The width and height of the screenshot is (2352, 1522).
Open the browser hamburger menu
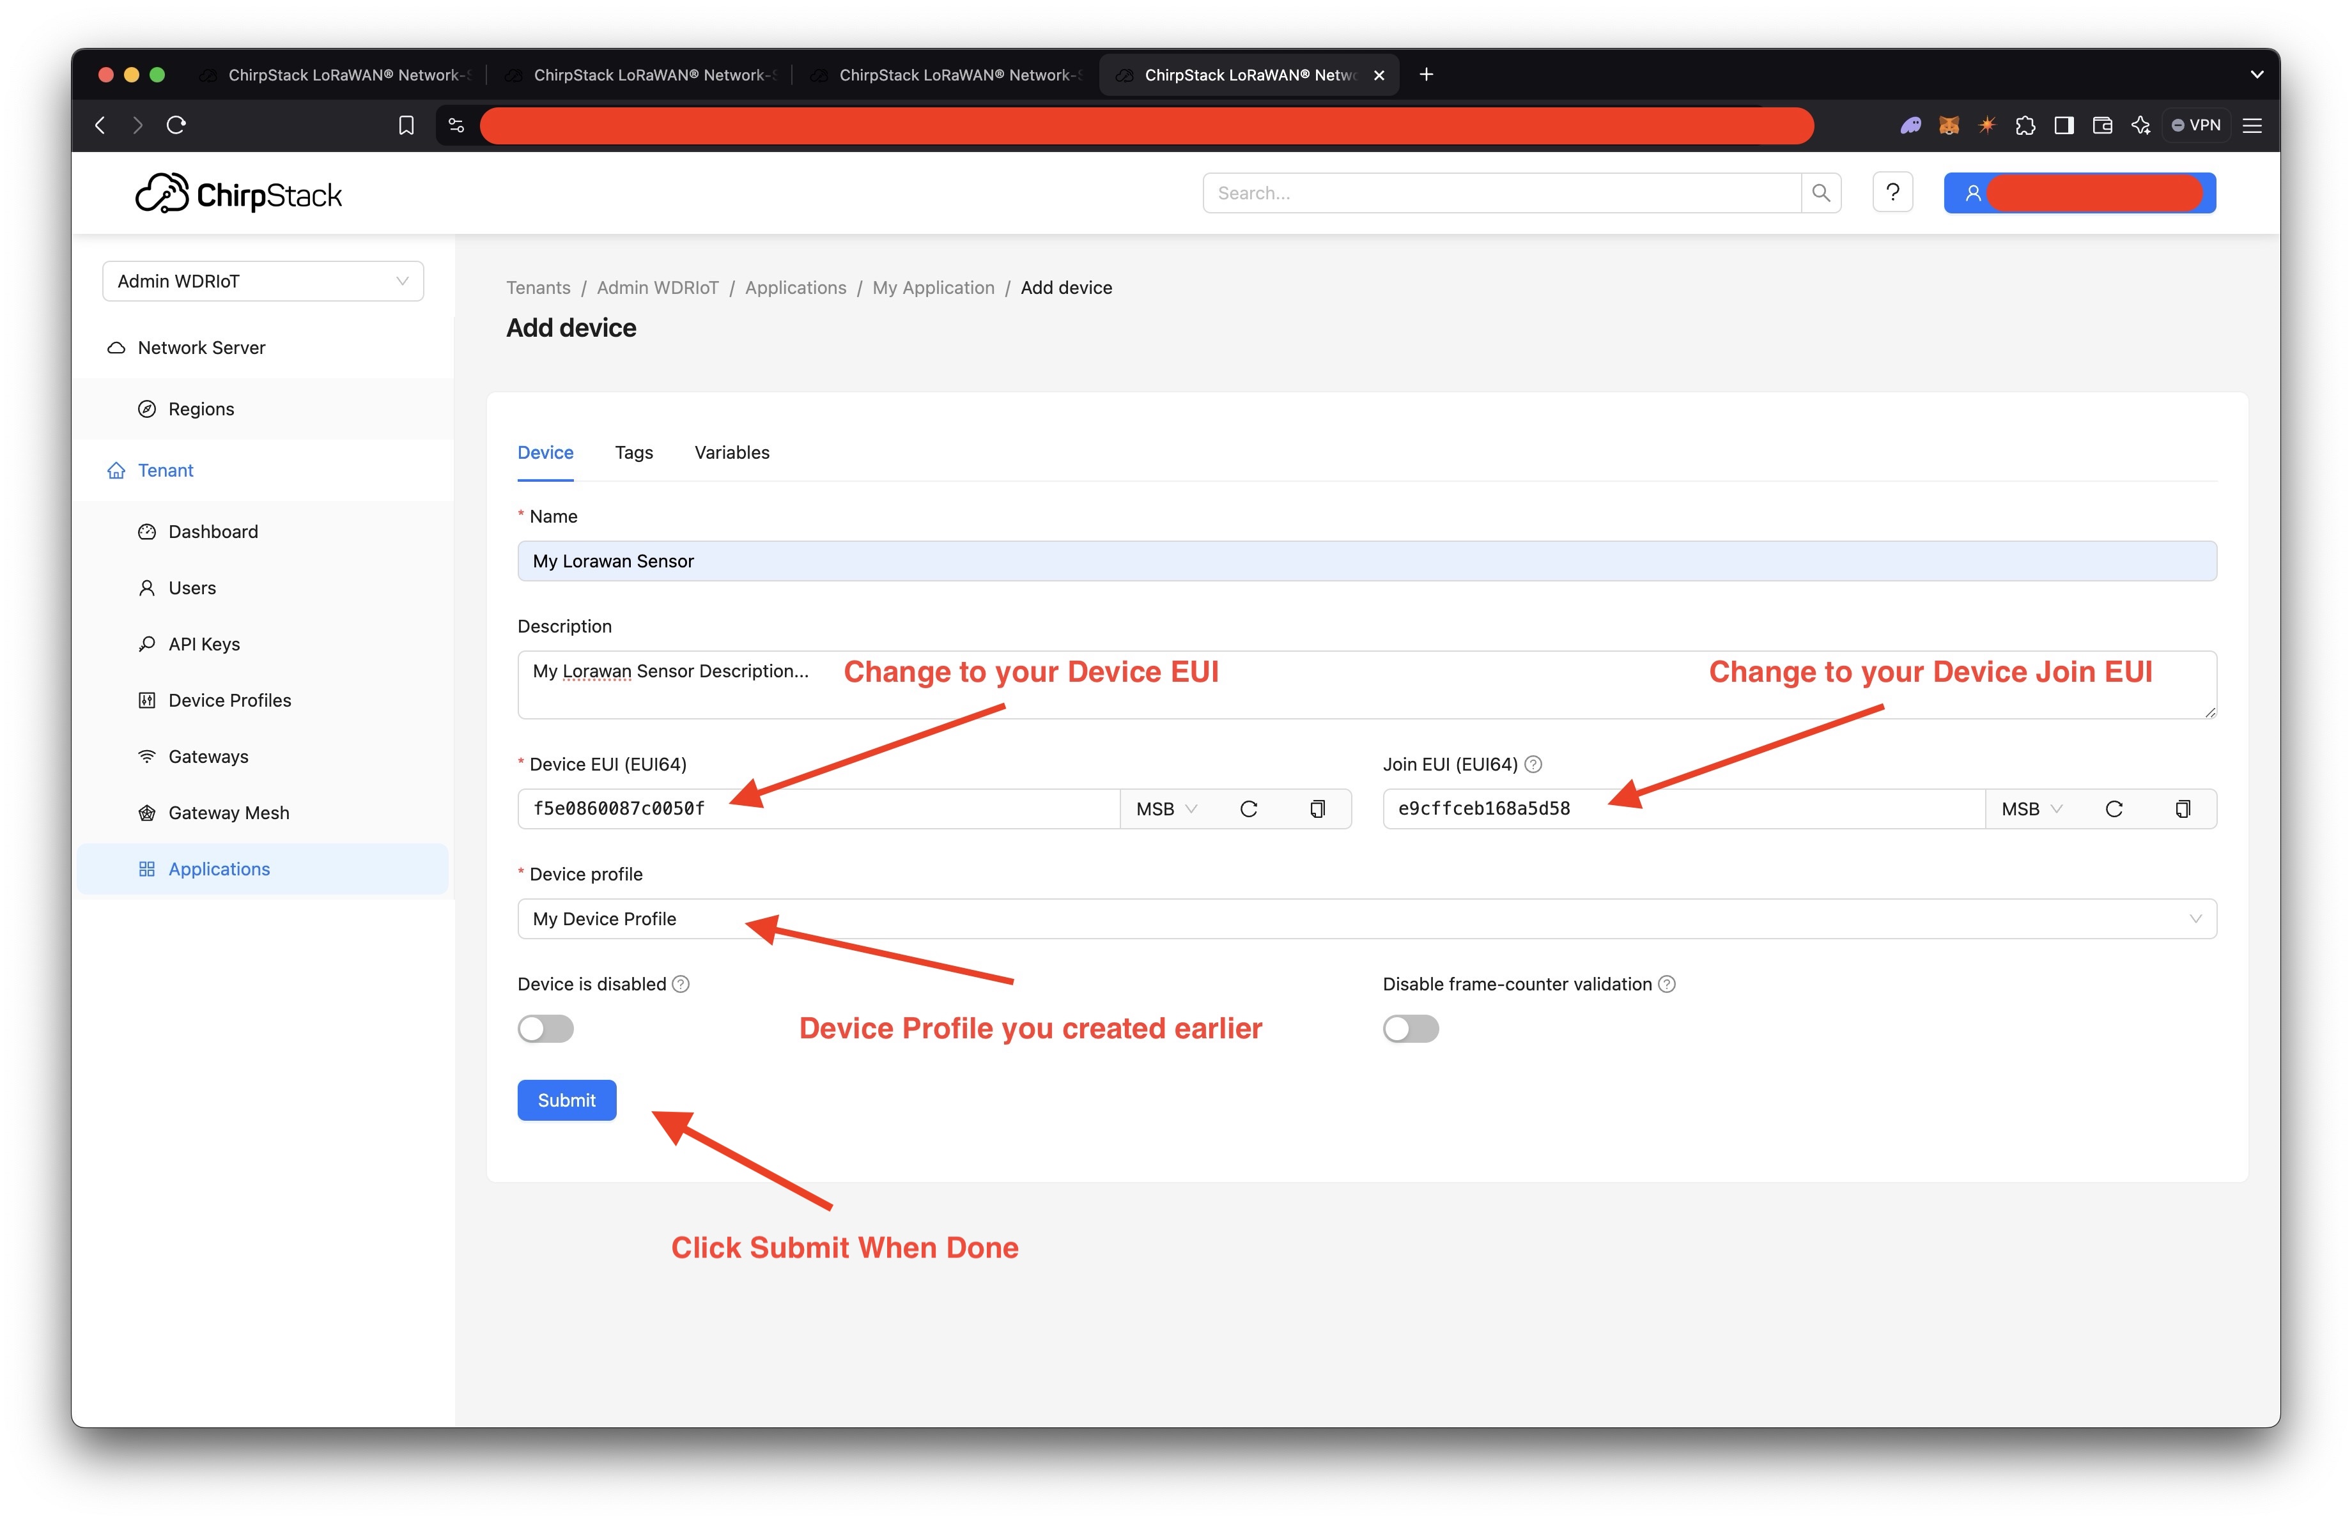[2252, 125]
